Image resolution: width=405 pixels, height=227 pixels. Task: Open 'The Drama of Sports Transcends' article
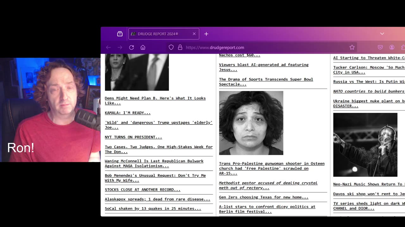click(x=266, y=82)
